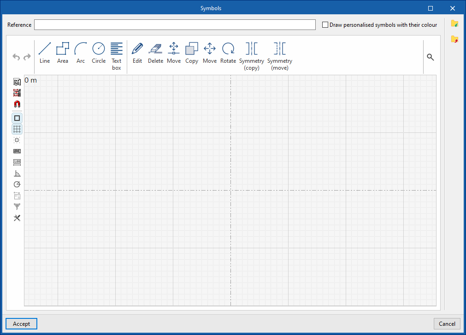This screenshot has height=335, width=466.
Task: Select Symmetry (copy) tool
Action: pos(252,56)
